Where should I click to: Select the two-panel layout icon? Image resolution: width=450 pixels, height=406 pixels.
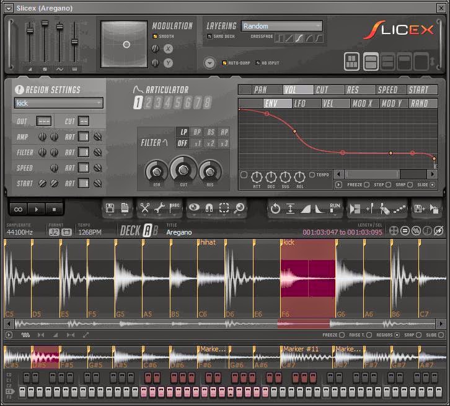(x=371, y=61)
